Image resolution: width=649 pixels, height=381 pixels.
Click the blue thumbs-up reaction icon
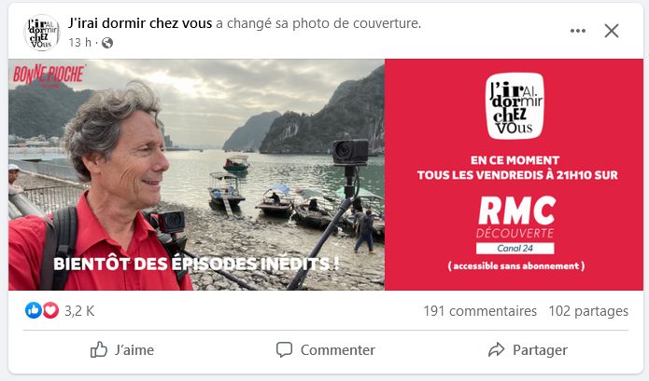[33, 310]
